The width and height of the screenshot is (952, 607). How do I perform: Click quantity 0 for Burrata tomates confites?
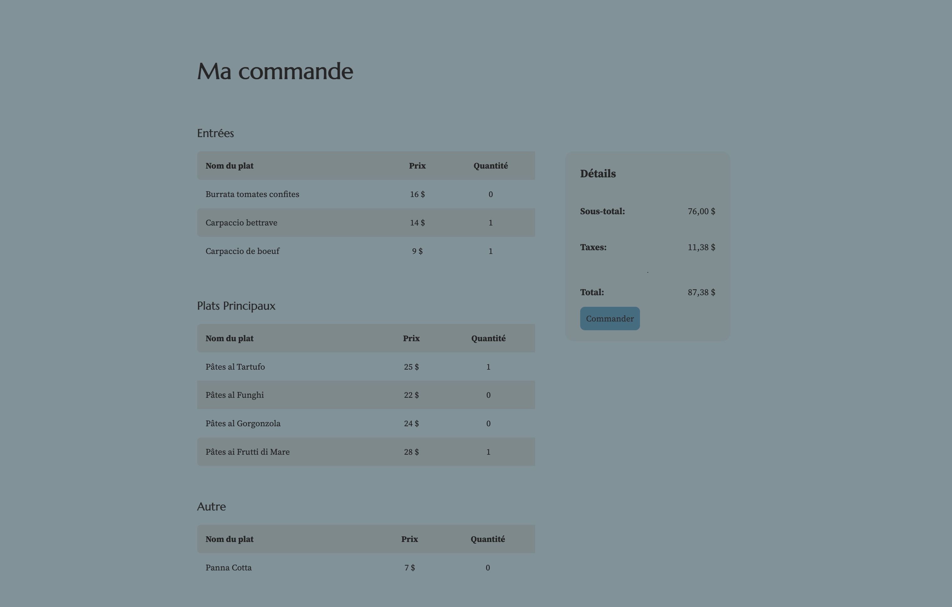(491, 194)
